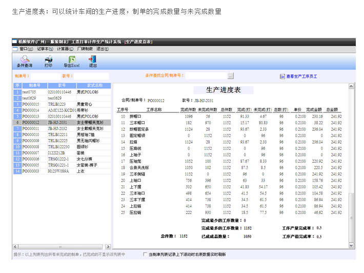Click the document icon beside 查看生产工序员工
Screen dimensions: 364x273
click(x=282, y=76)
